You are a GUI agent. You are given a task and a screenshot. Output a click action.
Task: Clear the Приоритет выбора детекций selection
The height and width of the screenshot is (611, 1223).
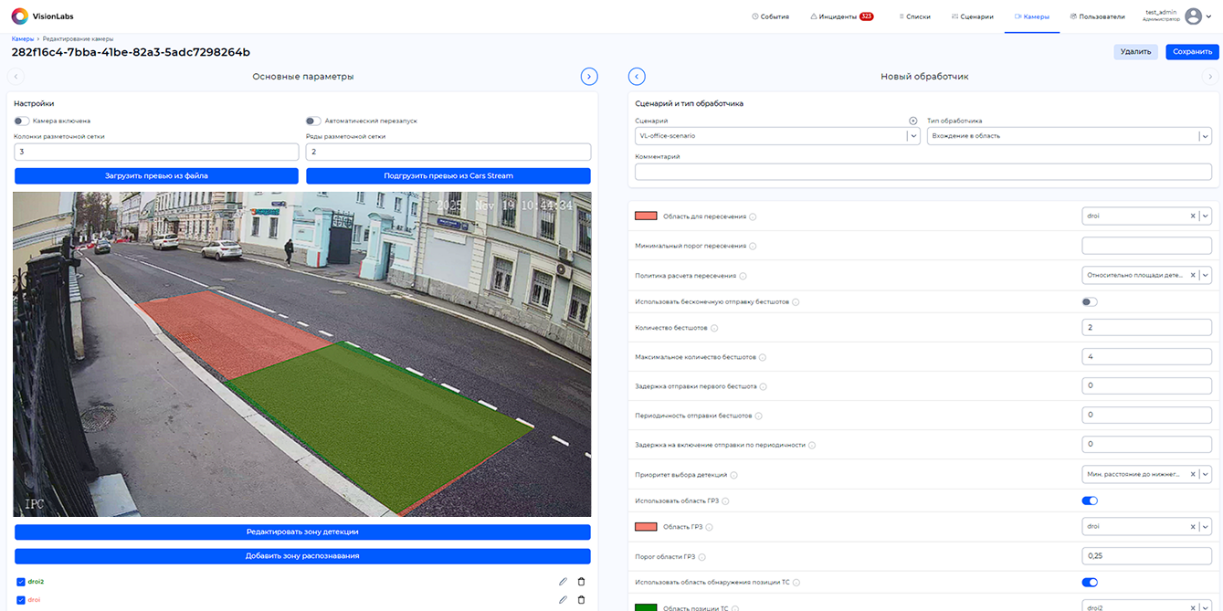pyautogui.click(x=1193, y=474)
